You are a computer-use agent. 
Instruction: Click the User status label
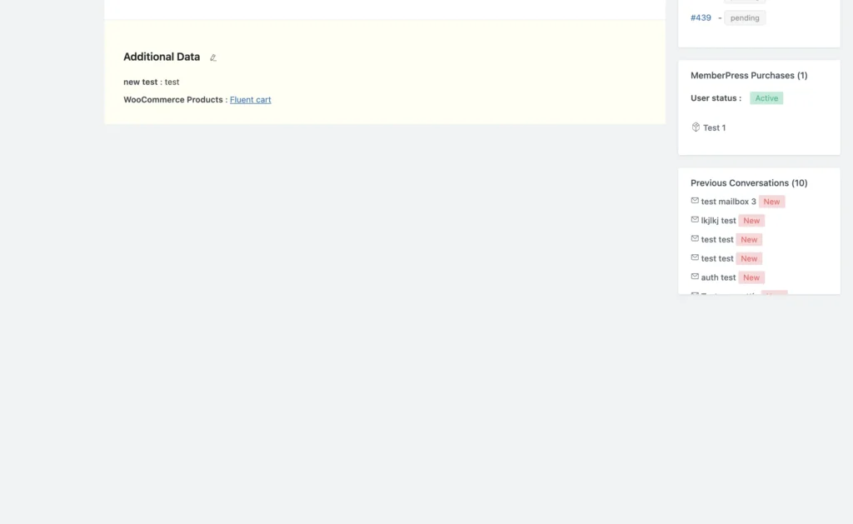click(716, 98)
